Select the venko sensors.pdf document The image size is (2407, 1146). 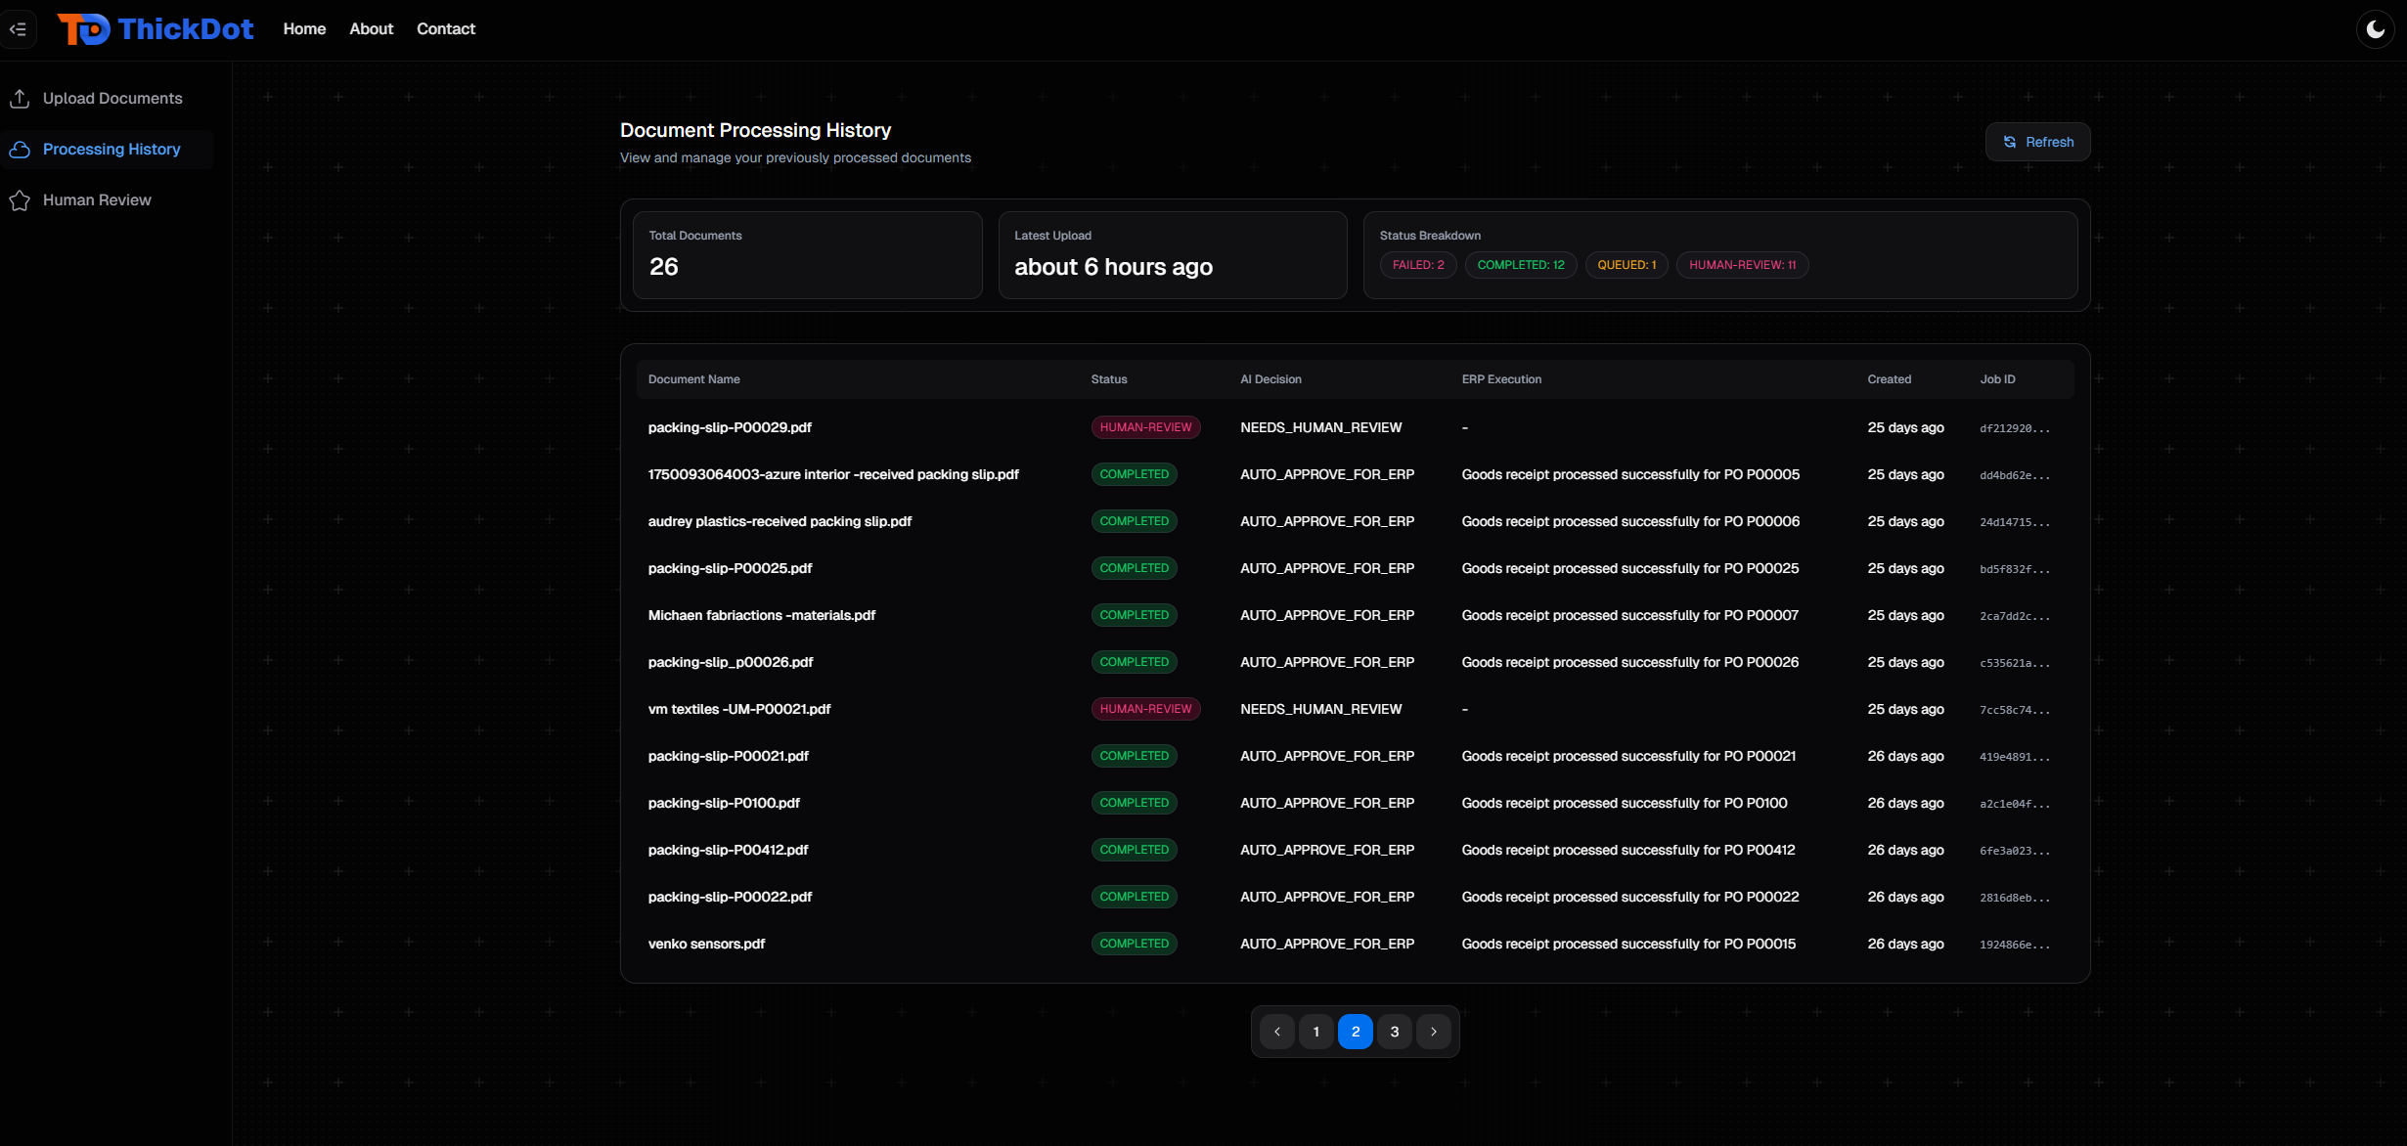pyautogui.click(x=706, y=944)
